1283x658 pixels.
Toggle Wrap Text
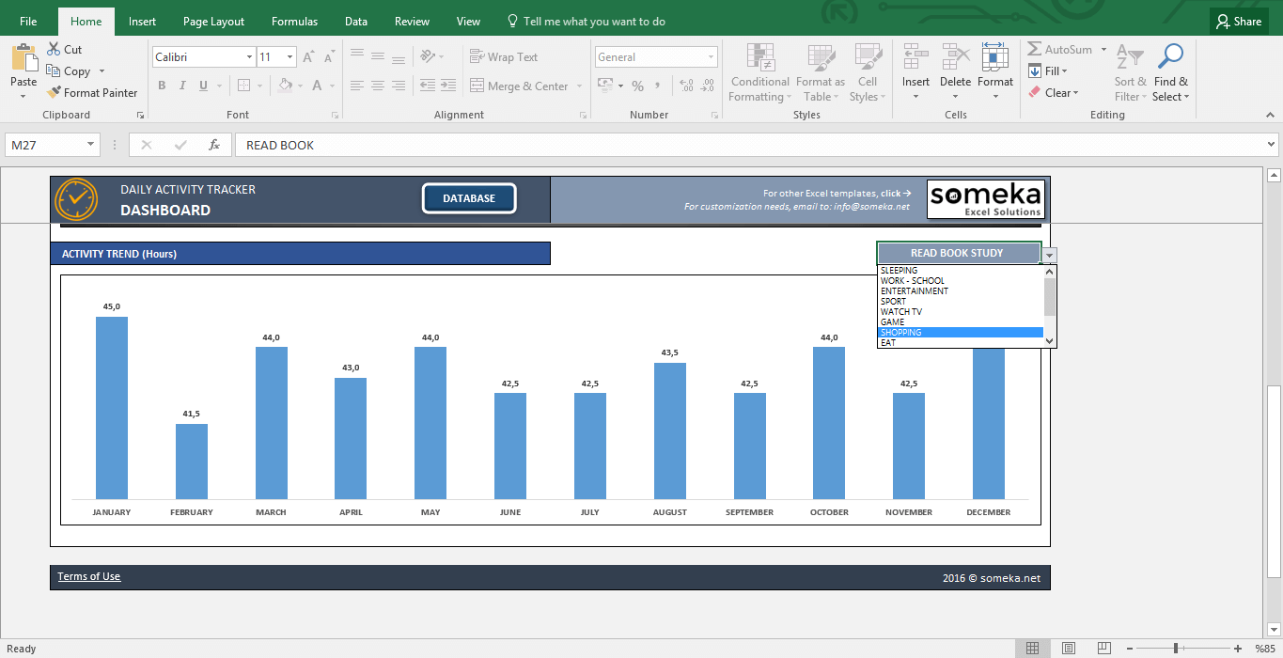[x=504, y=56]
